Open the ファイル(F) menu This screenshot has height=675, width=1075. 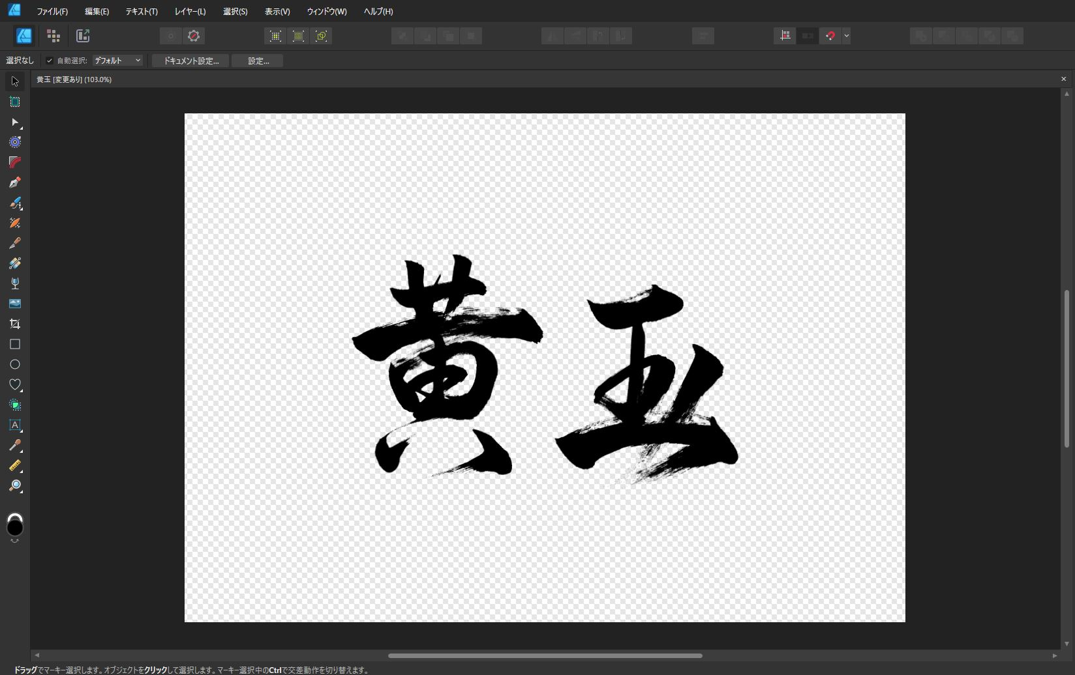(52, 11)
